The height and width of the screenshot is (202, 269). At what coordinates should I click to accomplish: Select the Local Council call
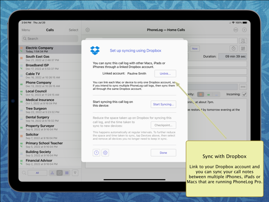(50, 93)
